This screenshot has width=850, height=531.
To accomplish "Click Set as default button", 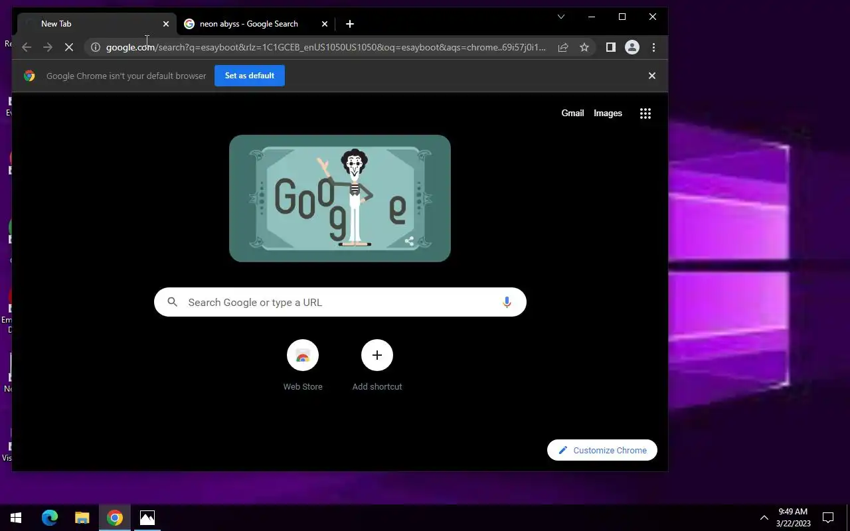I will (250, 76).
